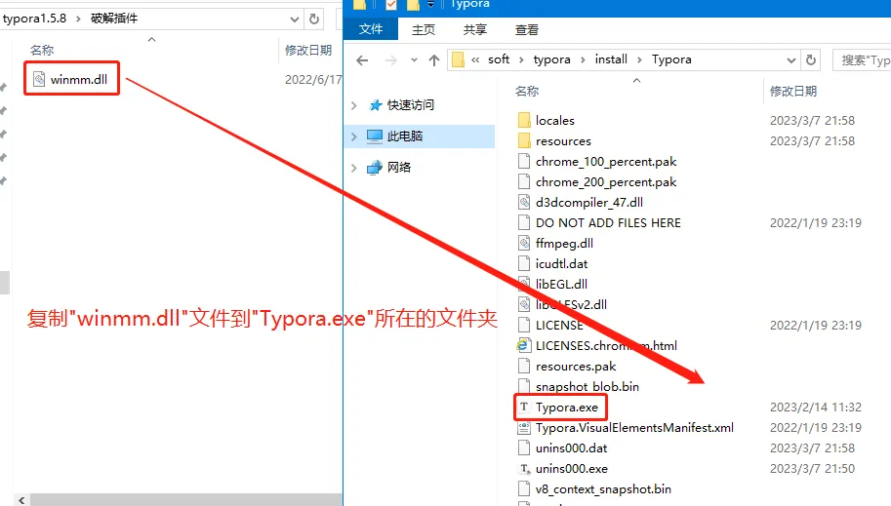
Task: Select unins000.exe uninstaller icon
Action: [x=524, y=469]
